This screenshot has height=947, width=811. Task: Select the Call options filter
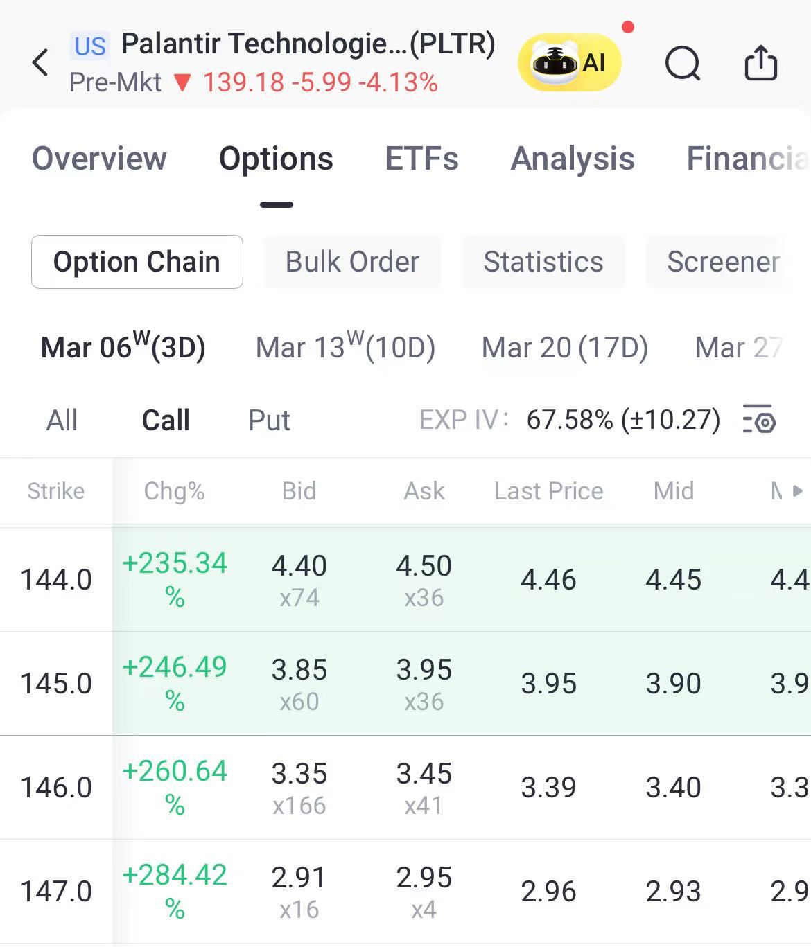click(166, 421)
